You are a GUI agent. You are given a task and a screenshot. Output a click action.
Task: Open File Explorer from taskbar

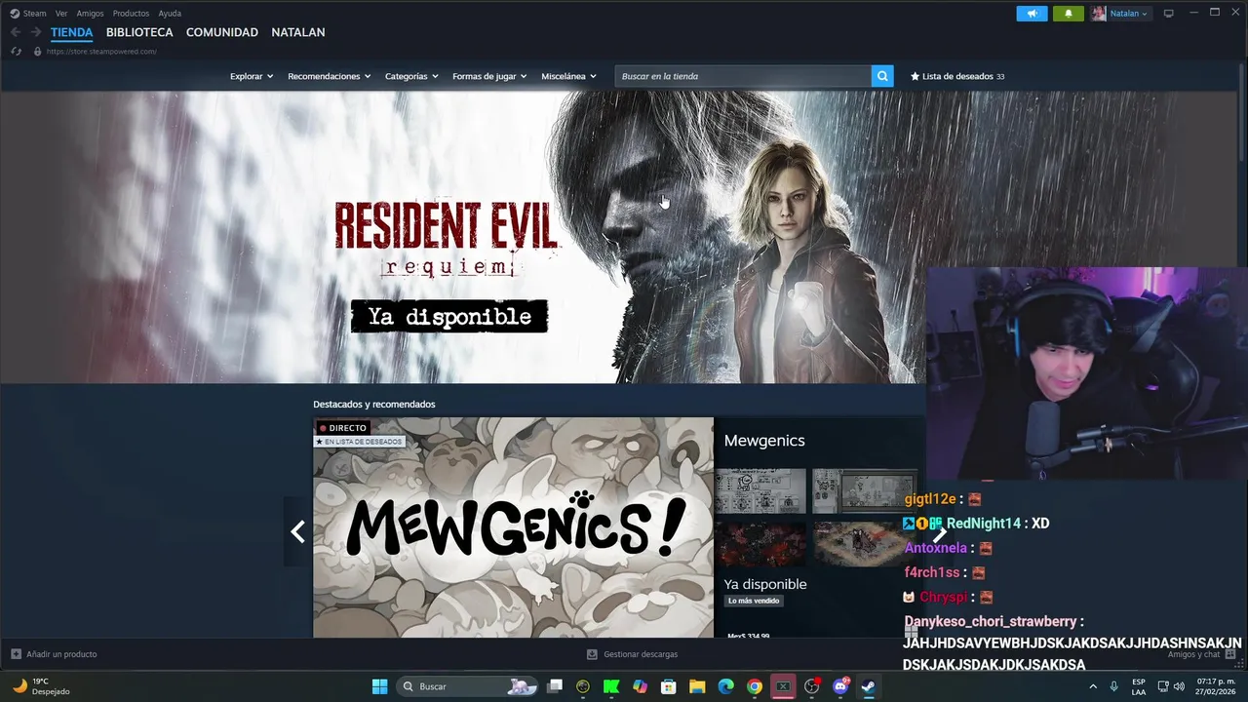(x=697, y=686)
